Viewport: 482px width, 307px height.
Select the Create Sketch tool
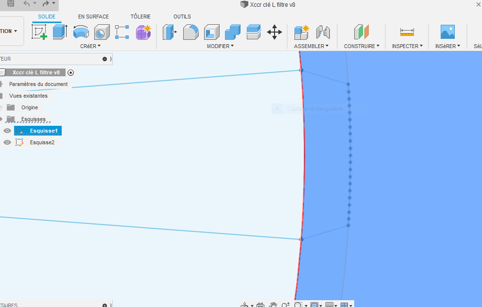39,32
